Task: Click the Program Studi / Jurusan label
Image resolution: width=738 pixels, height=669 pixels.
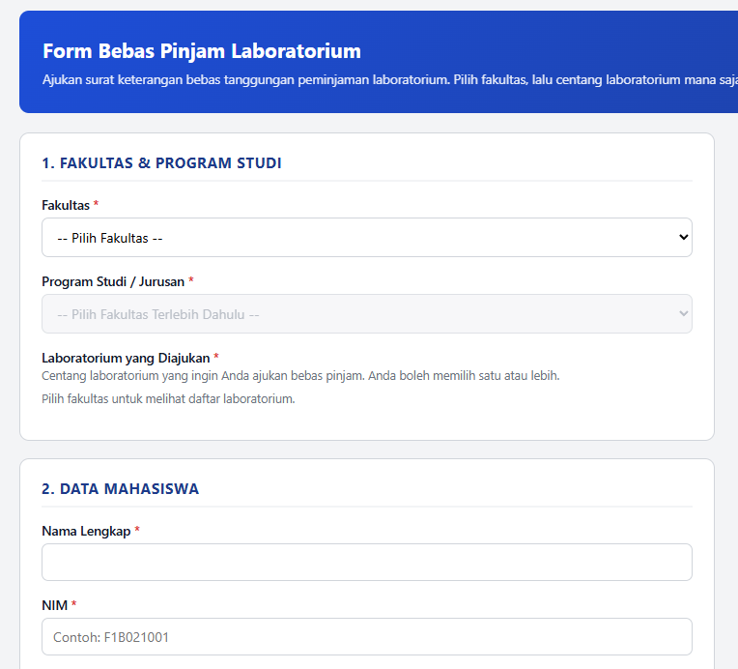Action: pos(113,281)
